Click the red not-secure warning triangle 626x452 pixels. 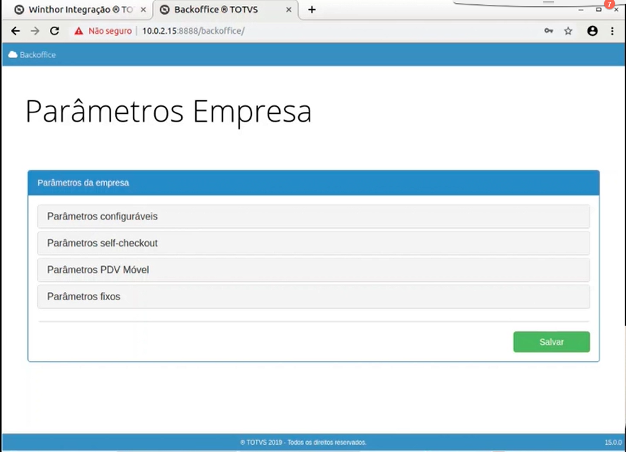[x=78, y=31]
